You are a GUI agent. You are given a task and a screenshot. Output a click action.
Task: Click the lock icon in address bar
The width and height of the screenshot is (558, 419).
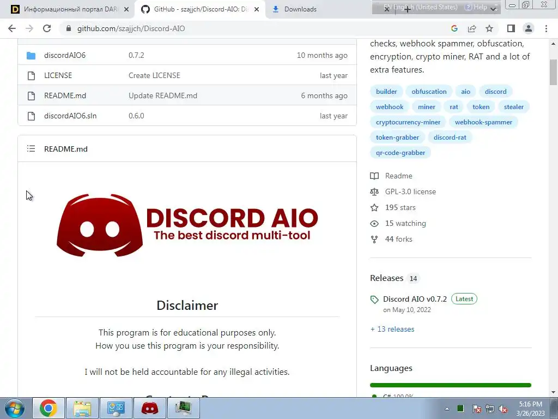(x=69, y=28)
